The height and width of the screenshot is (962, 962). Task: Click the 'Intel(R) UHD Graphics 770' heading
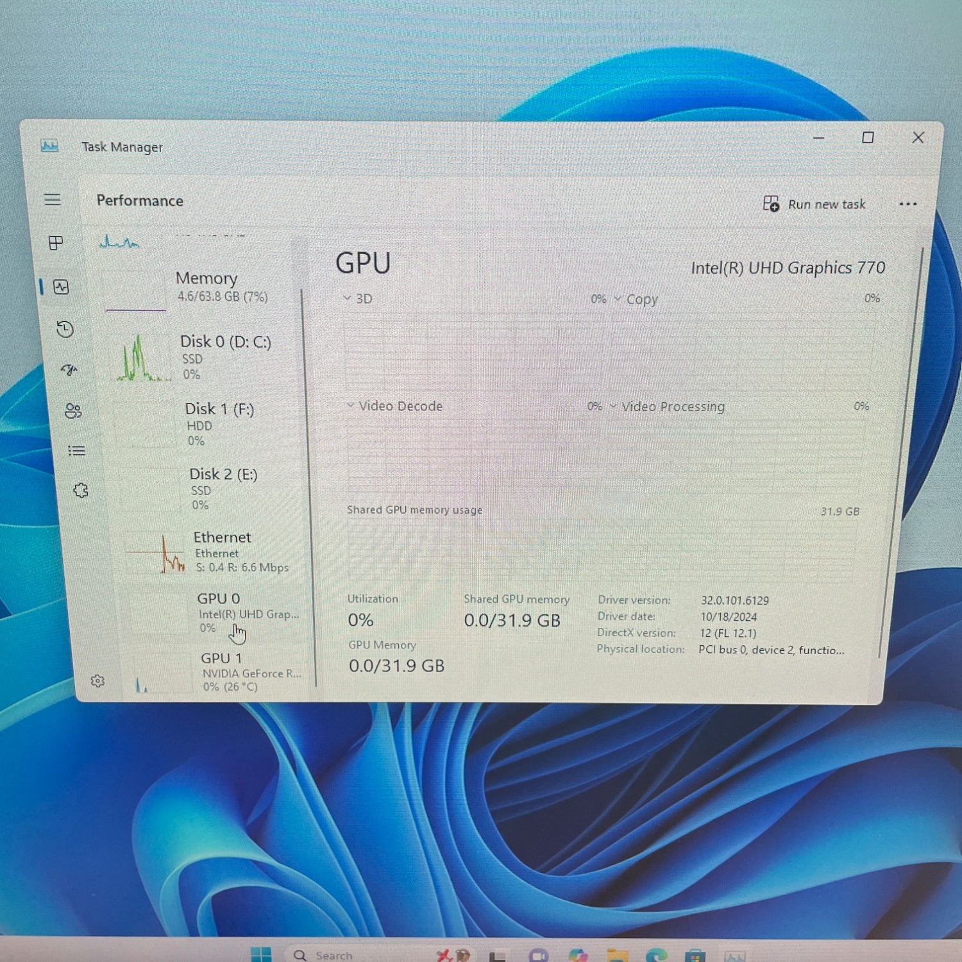pyautogui.click(x=788, y=267)
